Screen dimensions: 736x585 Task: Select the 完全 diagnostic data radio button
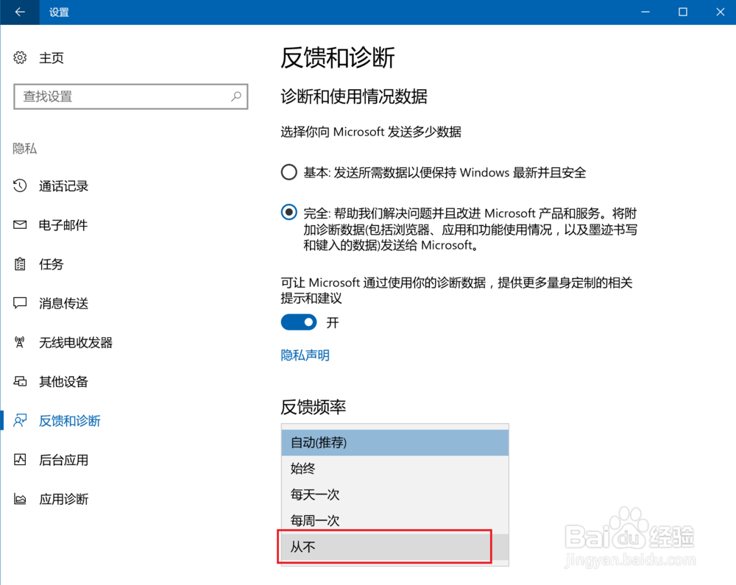(x=289, y=212)
